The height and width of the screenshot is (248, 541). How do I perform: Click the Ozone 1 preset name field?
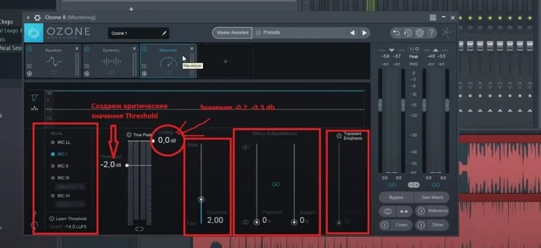point(139,33)
